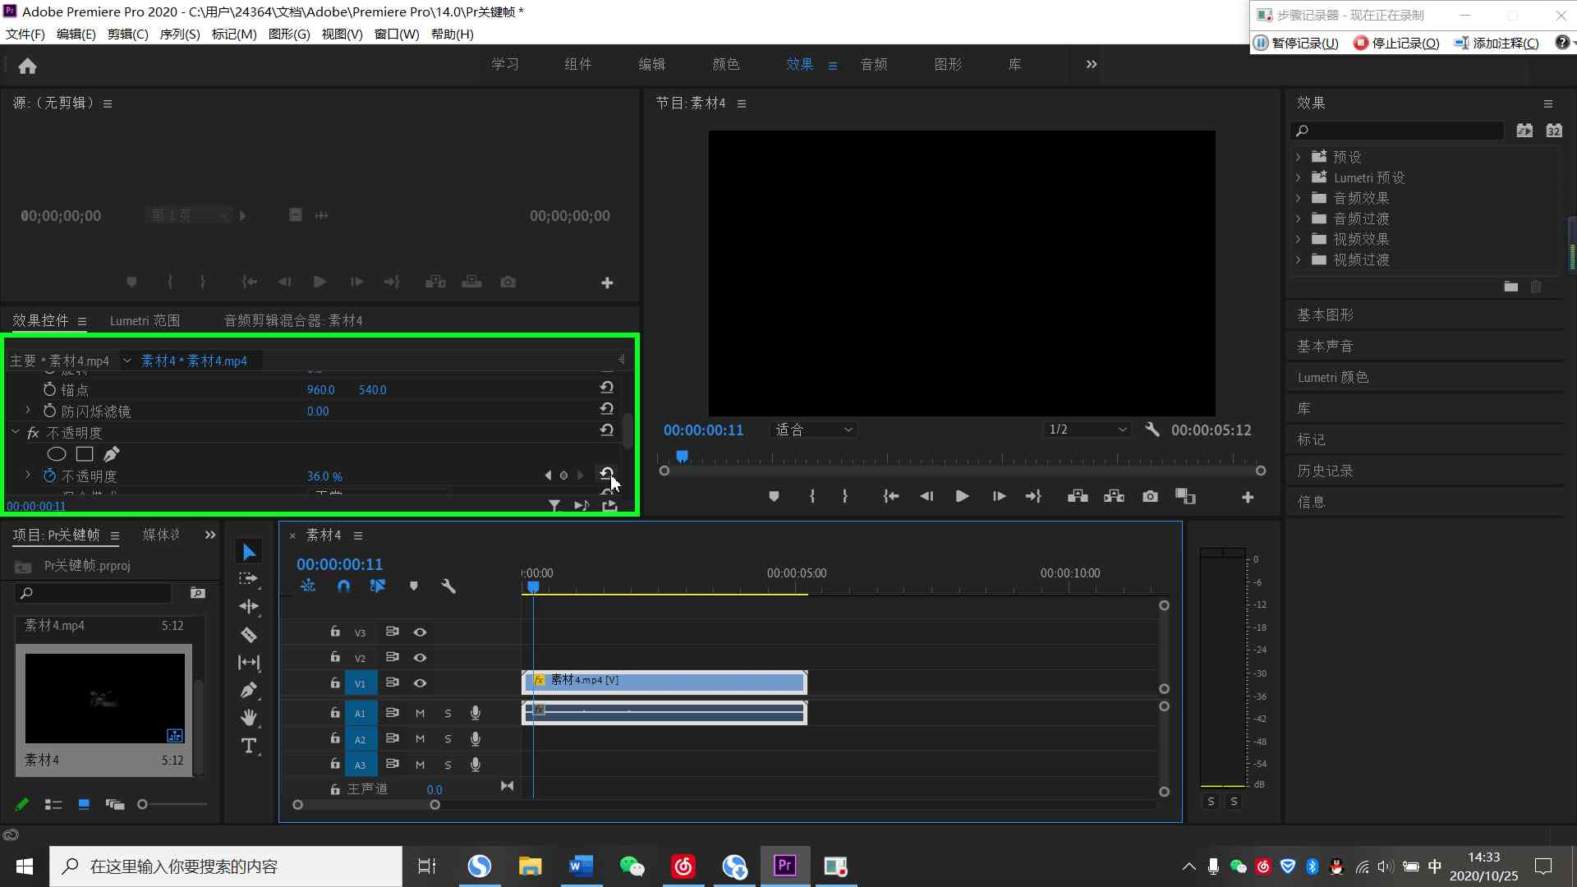1577x887 pixels.
Task: Toggle snap in timeline
Action: point(343,586)
